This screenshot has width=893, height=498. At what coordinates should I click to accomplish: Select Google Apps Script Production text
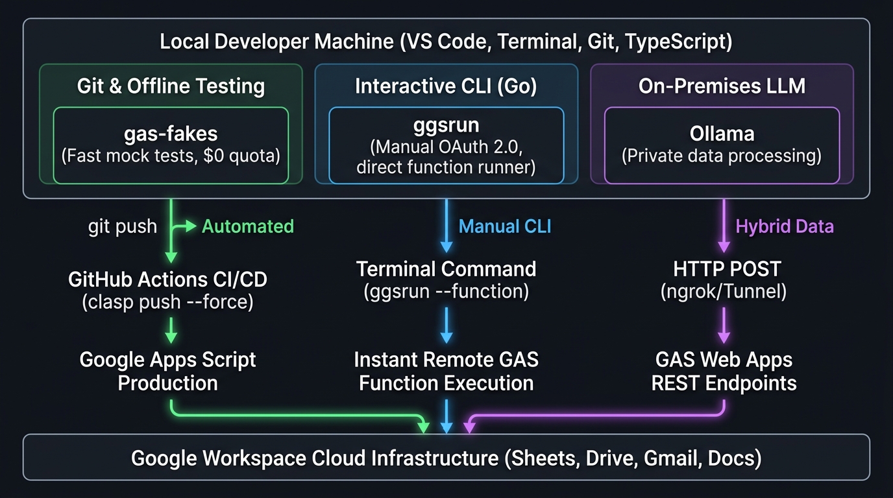point(167,371)
